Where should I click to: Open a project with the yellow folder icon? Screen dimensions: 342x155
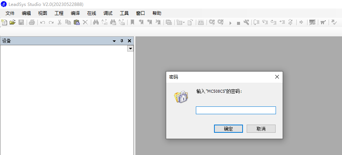[13, 22]
